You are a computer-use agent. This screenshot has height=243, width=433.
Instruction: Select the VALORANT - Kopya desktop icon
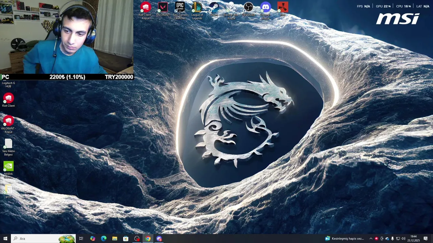pyautogui.click(x=8, y=124)
